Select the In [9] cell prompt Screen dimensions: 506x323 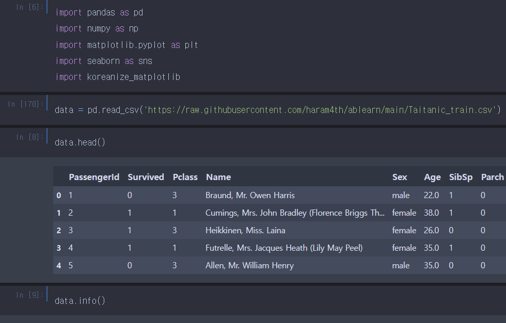click(30, 295)
